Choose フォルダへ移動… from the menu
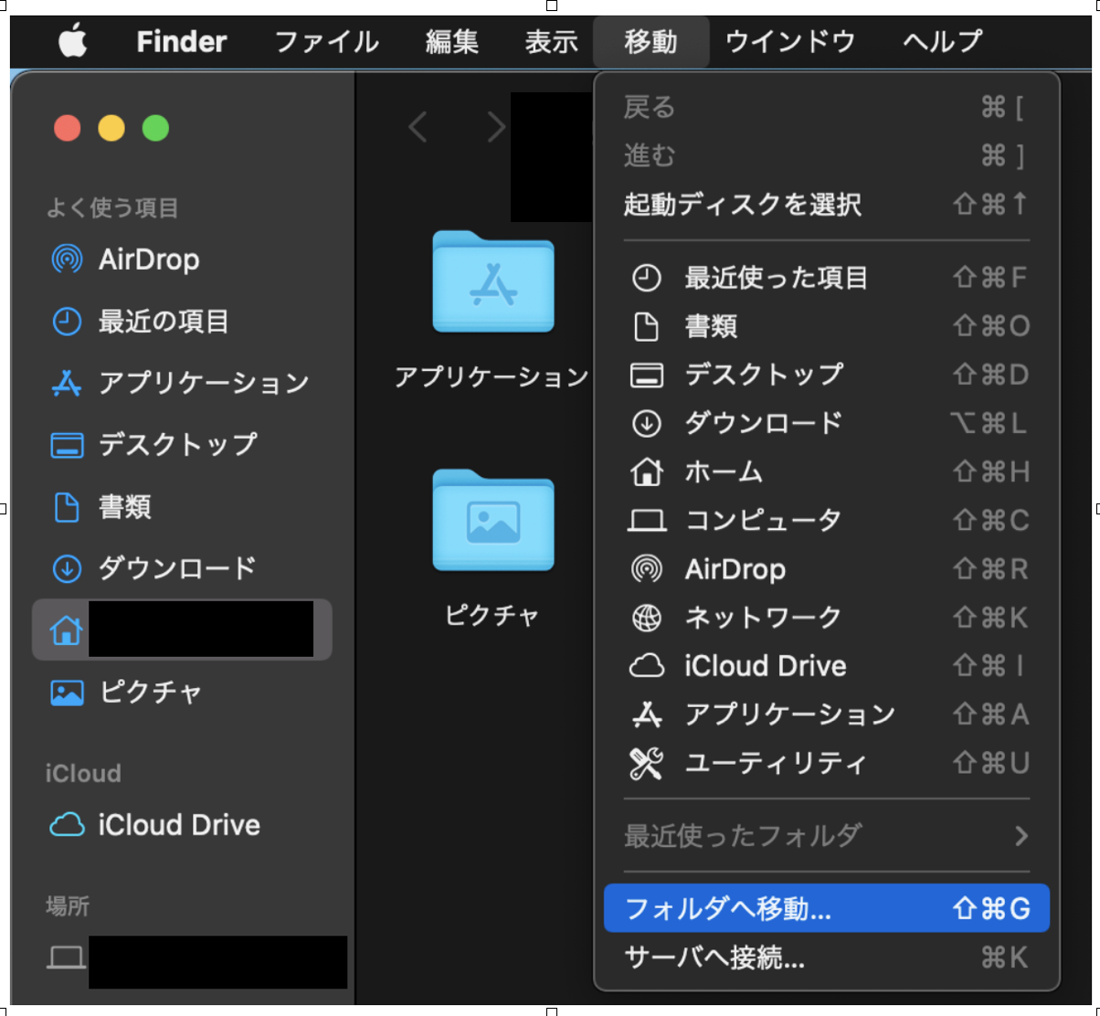Image resolution: width=1100 pixels, height=1016 pixels. [827, 908]
